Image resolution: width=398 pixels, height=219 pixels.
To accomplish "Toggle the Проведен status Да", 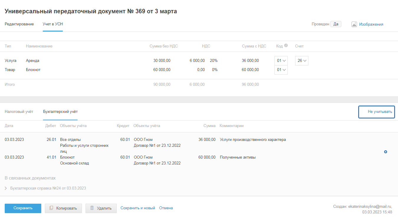I will coord(335,24).
